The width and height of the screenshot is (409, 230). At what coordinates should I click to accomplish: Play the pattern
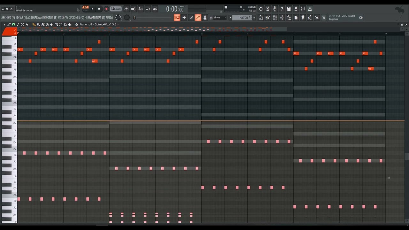click(x=93, y=9)
